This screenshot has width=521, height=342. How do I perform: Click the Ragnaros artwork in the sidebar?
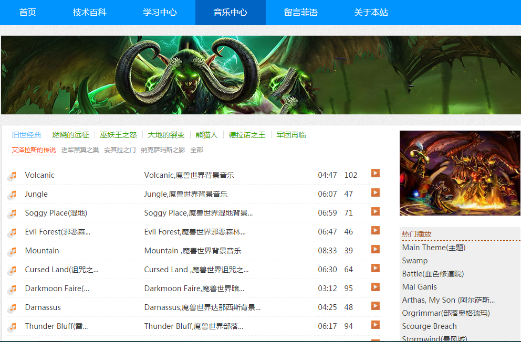pyautogui.click(x=460, y=173)
